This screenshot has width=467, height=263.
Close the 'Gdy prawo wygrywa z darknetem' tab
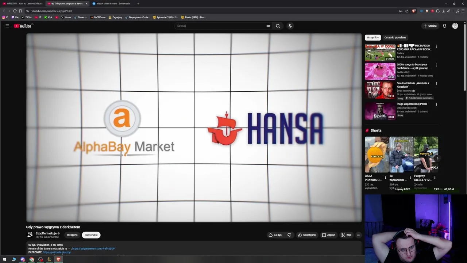[x=86, y=4]
